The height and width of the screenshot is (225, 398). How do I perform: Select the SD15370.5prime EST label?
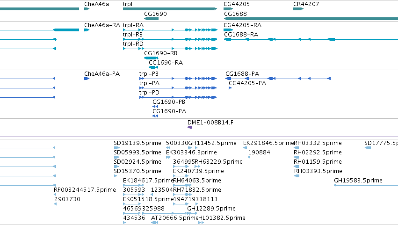pos(137,171)
